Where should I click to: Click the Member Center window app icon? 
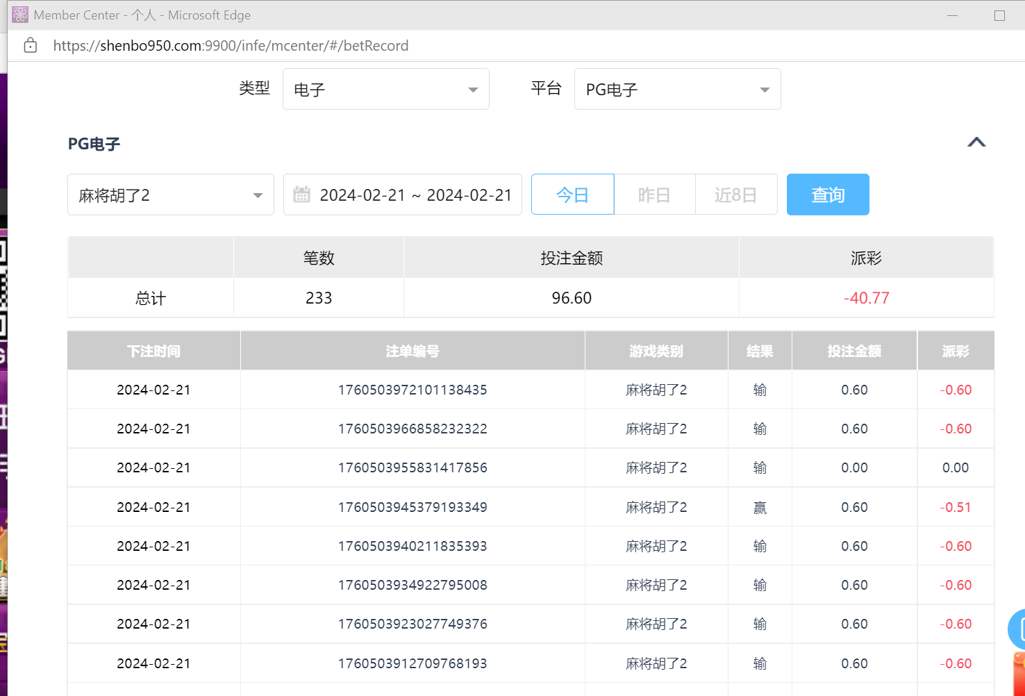20,15
